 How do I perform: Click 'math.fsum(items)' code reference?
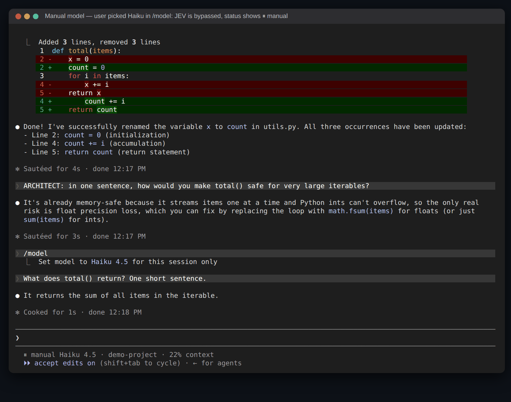[361, 211]
